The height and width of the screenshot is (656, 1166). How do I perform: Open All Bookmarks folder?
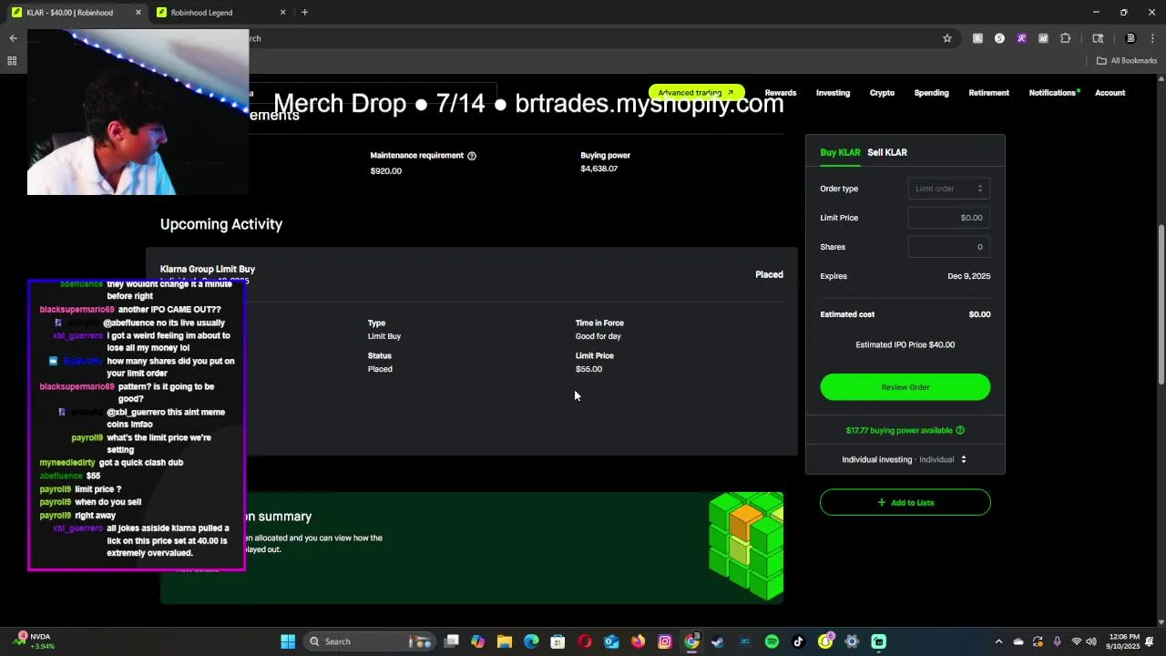1127,61
